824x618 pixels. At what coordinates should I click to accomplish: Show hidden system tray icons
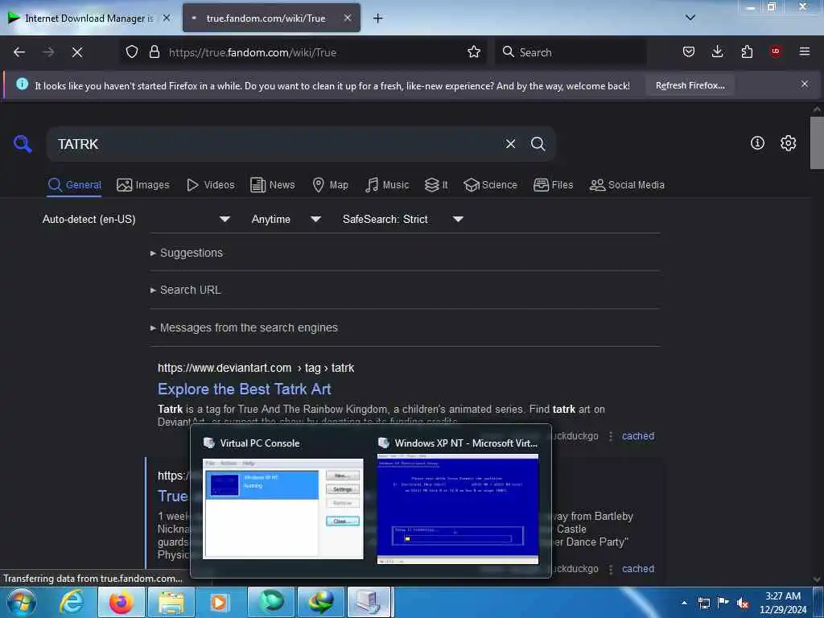(x=684, y=603)
